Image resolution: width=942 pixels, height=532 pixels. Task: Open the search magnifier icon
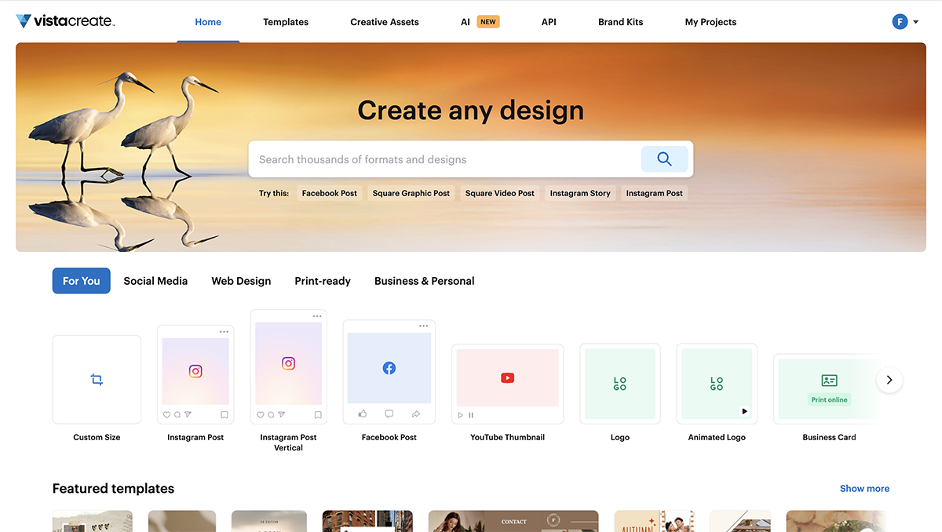664,159
